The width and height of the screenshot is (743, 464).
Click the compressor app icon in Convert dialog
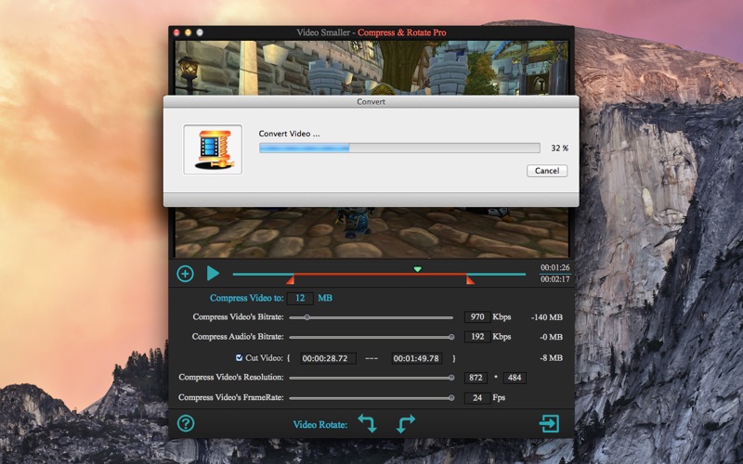(x=213, y=149)
